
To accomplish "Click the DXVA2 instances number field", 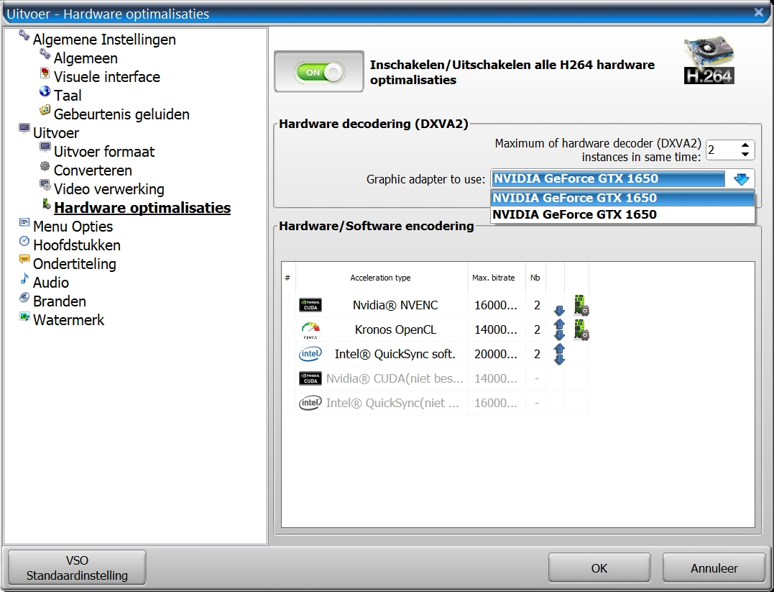I will [x=723, y=150].
